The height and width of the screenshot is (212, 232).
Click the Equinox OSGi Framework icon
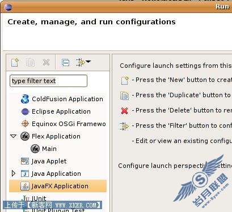coord(25,124)
